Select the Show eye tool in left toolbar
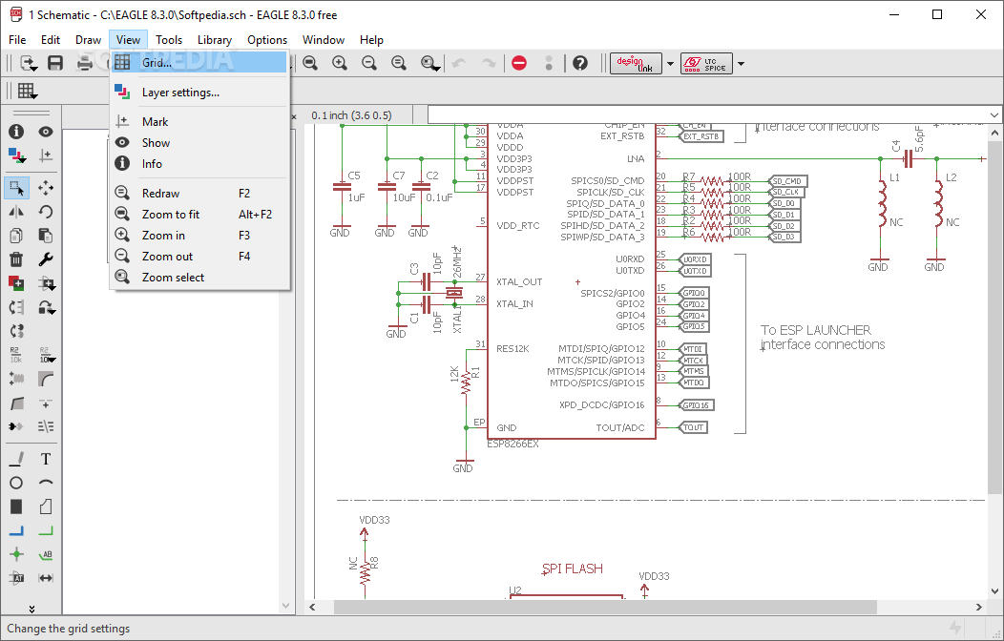The width and height of the screenshot is (1004, 641). tap(46, 132)
